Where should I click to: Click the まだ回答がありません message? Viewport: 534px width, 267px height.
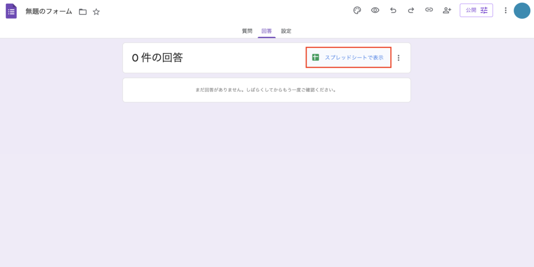click(x=266, y=90)
